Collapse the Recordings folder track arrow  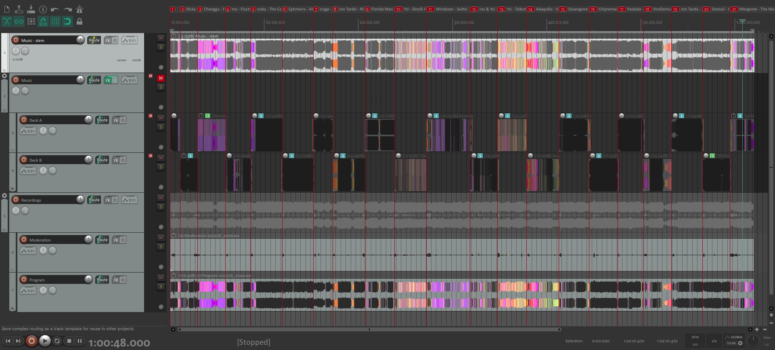pos(4,196)
